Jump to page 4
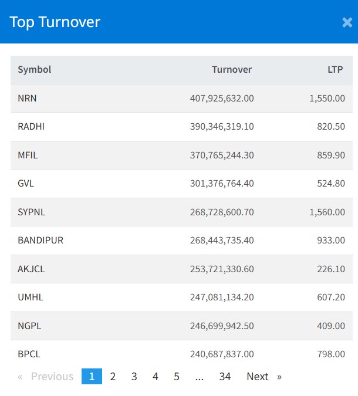The image size is (358, 396). (x=155, y=377)
